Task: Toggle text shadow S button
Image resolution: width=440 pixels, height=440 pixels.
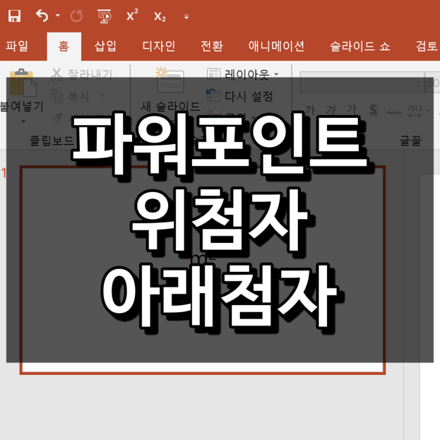Action: [x=373, y=110]
